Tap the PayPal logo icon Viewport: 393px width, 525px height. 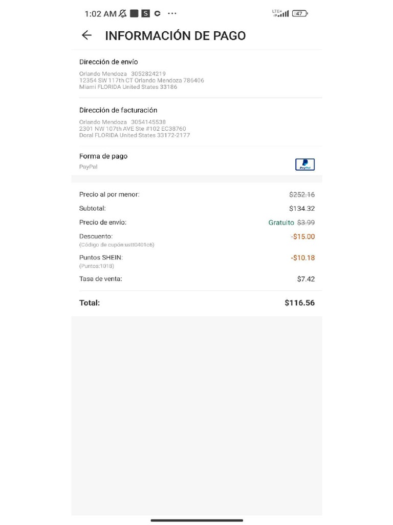305,165
